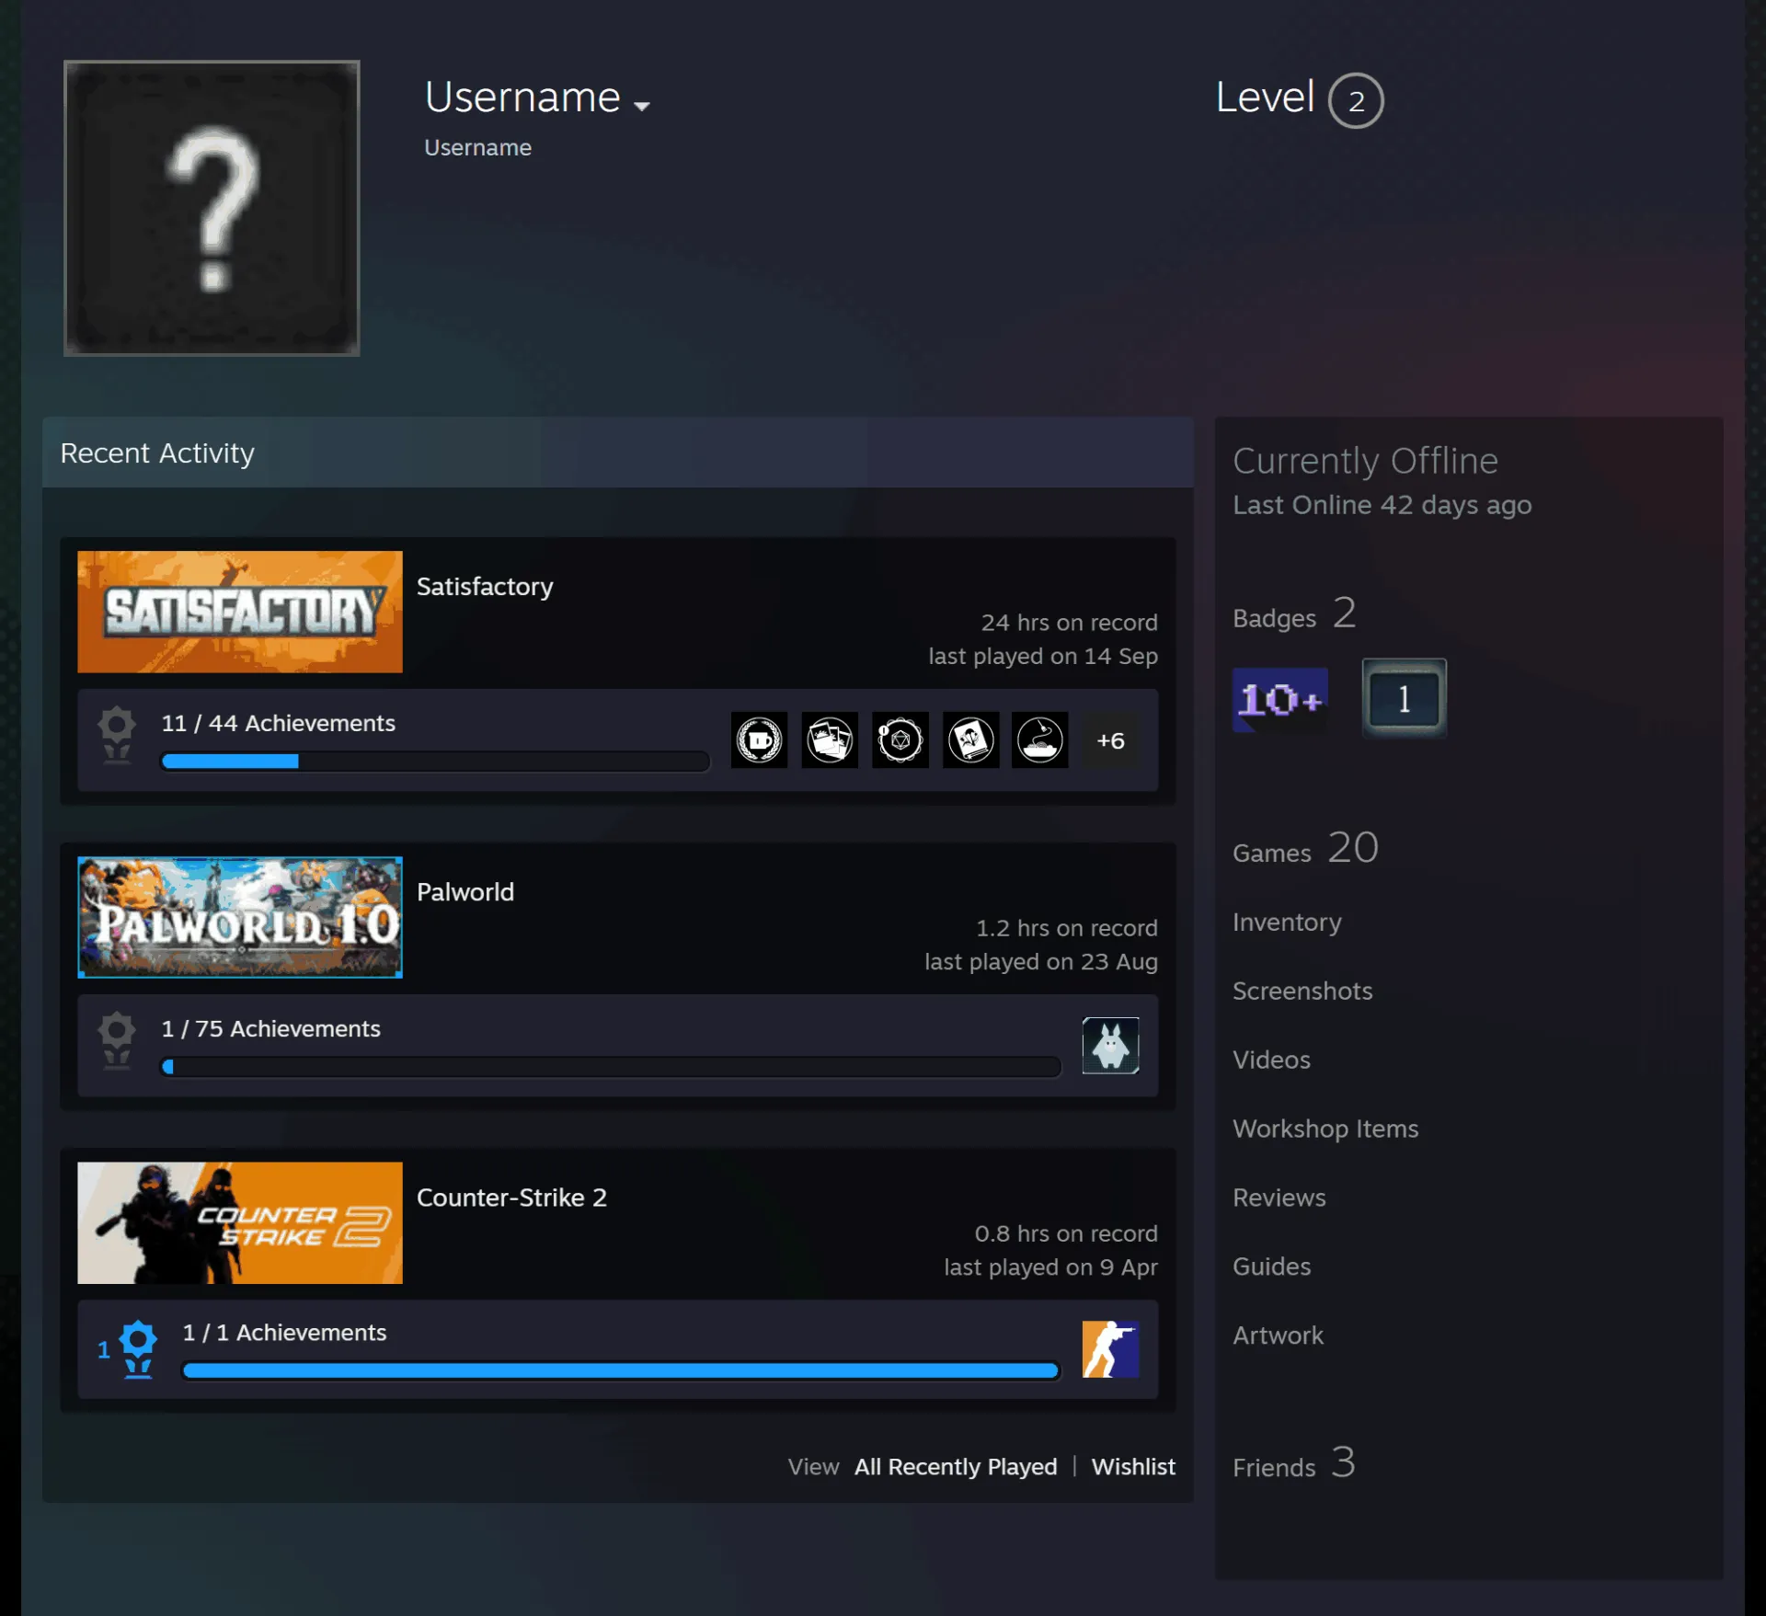The height and width of the screenshot is (1616, 1766).
Task: Click the Level label in the header
Action: coord(1266,97)
